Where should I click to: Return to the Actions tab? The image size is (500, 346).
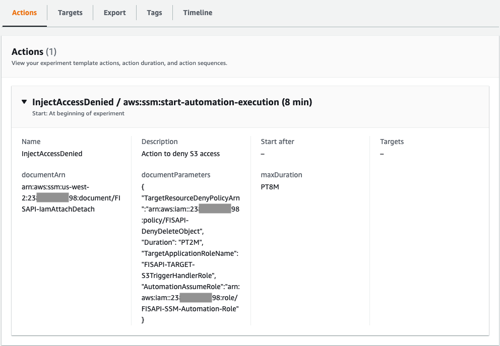coord(24,13)
